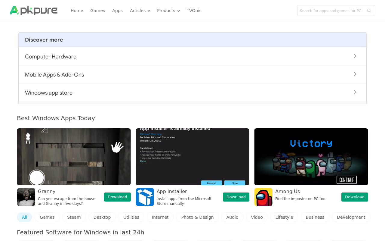Open the Granny app icon
Image resolution: width=385 pixels, height=241 pixels.
tap(26, 197)
